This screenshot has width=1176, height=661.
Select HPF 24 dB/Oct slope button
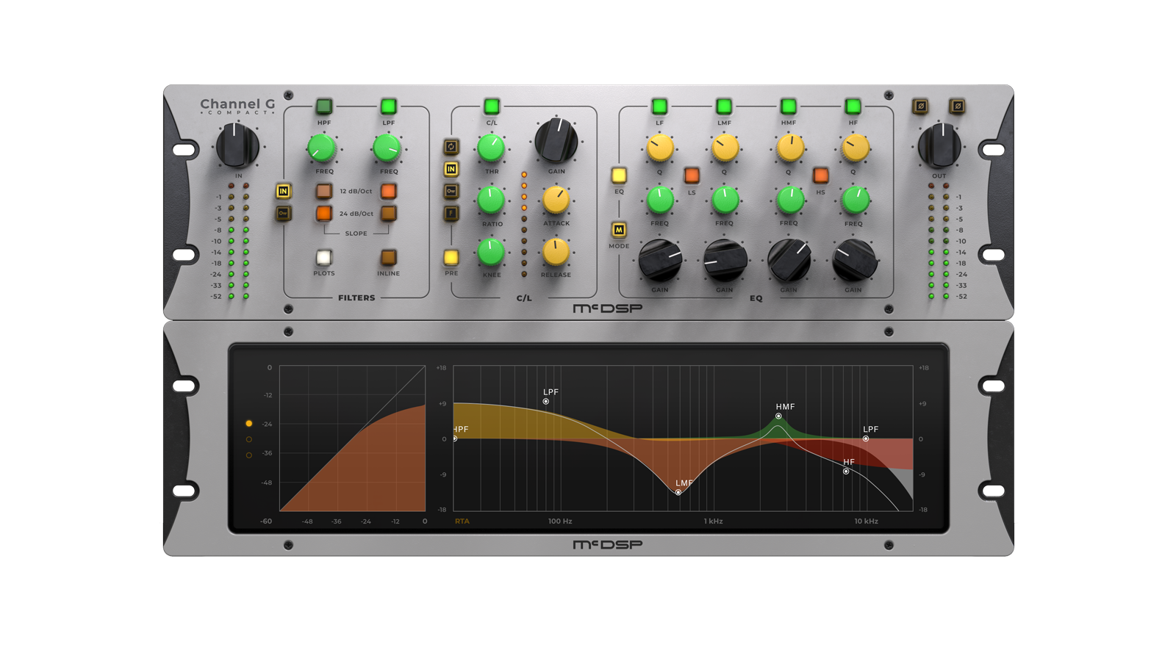324,213
